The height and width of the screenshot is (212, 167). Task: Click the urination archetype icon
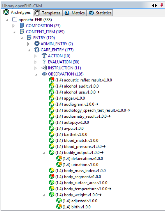(x=59, y=164)
